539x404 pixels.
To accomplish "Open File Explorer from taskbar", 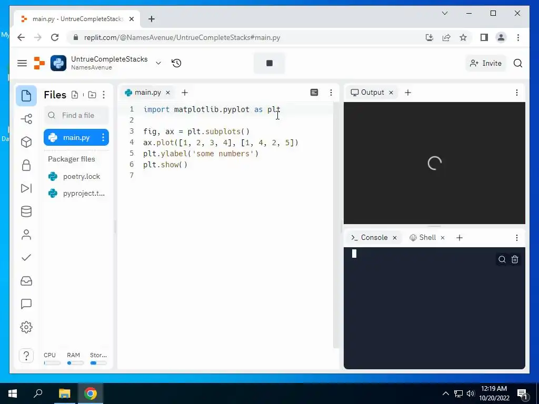I will [64, 393].
